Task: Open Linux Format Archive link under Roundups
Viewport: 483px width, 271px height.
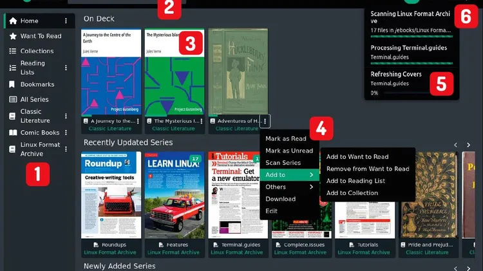Action: point(110,252)
